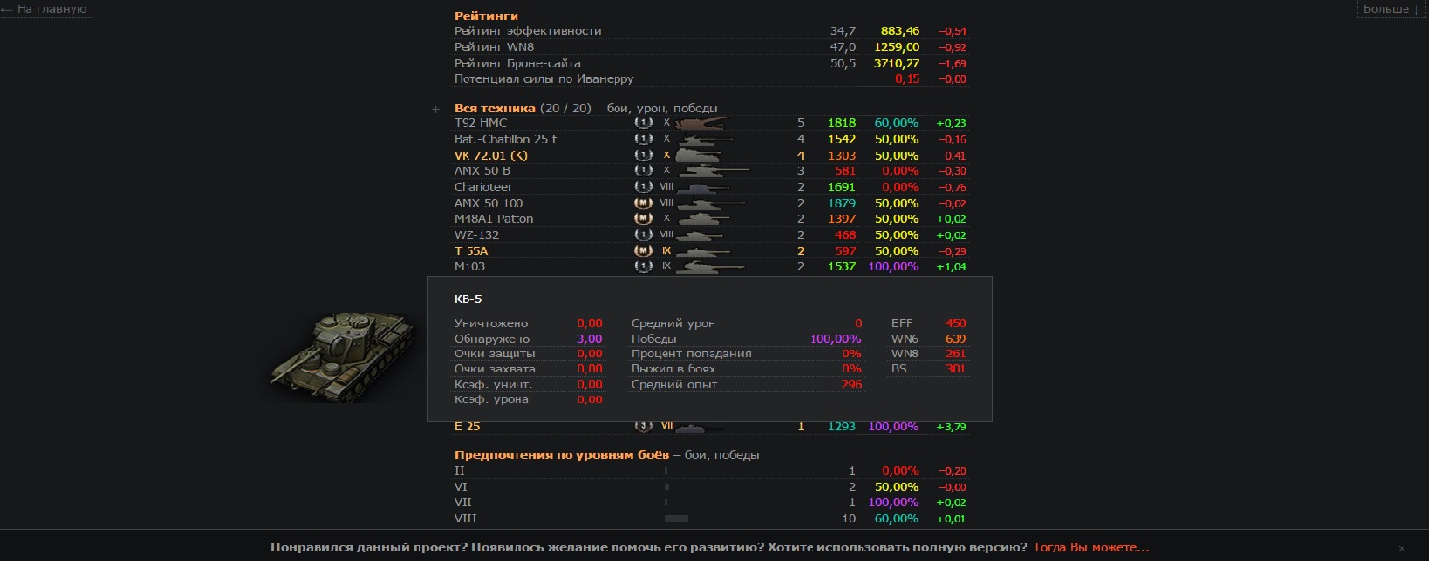Click the mastery badge beside AMX 50 100
1429x561 pixels.
coord(643,203)
